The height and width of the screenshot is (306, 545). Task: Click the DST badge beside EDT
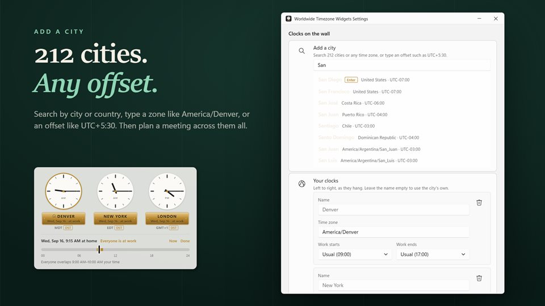(119, 228)
